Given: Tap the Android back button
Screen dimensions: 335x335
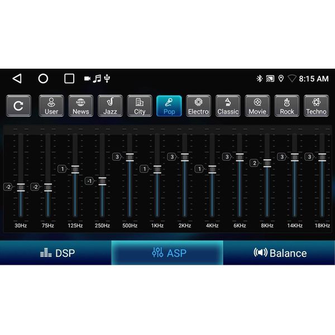Looking at the screenshot, I should 17,79.
